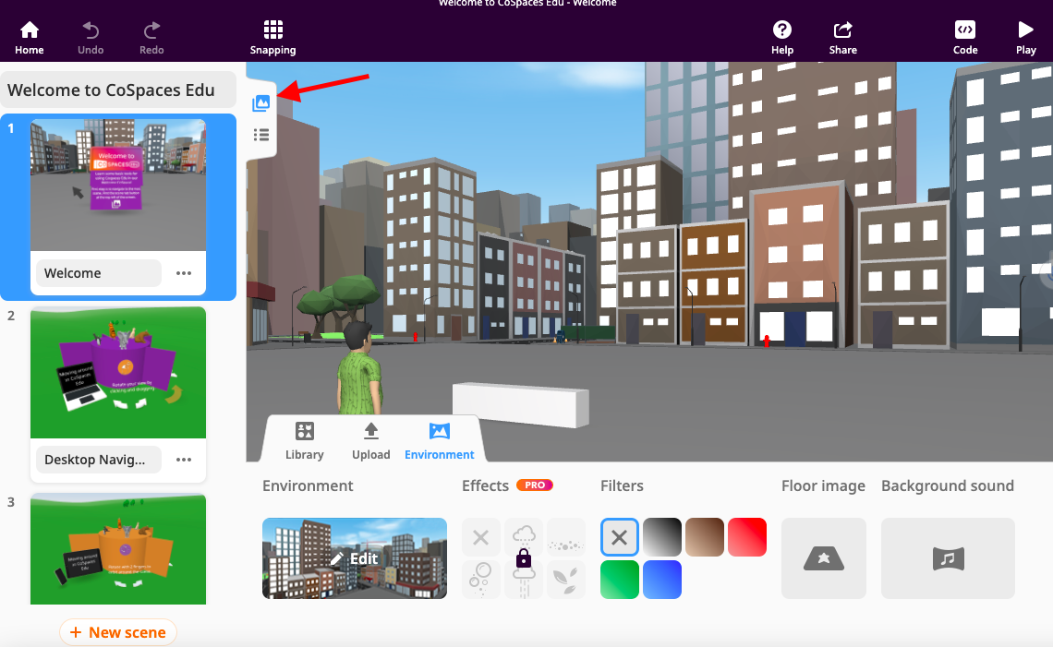The width and height of the screenshot is (1053, 647).
Task: Select the green-shirt character in scene
Action: click(x=358, y=369)
